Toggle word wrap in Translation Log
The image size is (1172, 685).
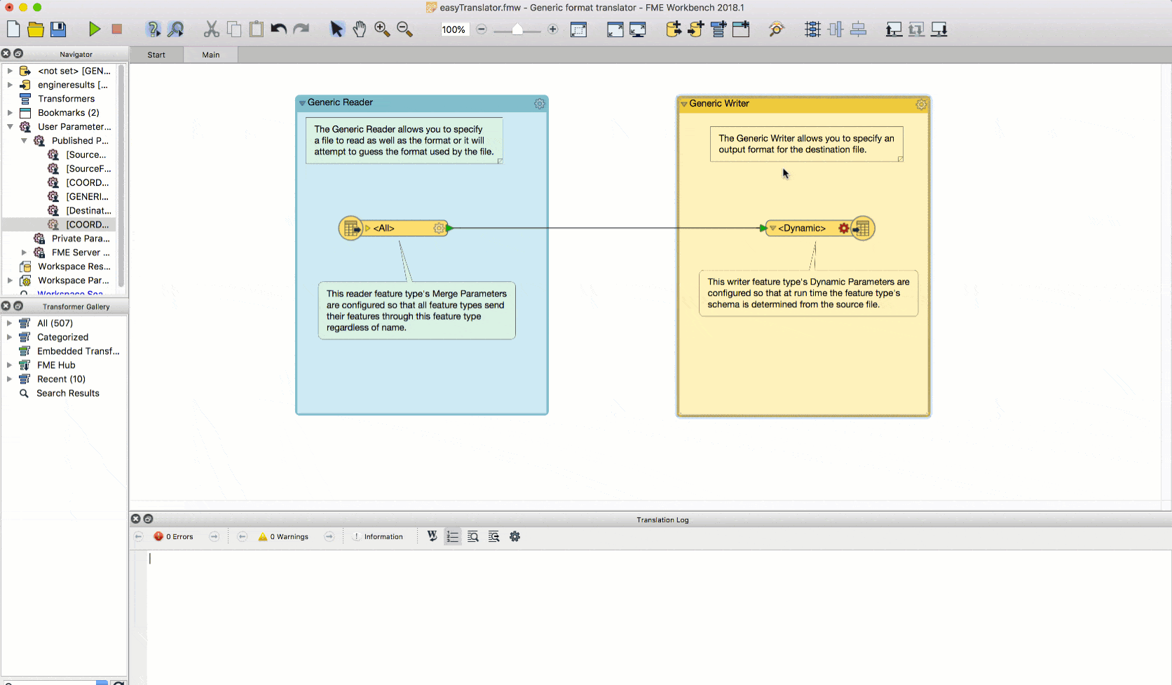click(432, 536)
